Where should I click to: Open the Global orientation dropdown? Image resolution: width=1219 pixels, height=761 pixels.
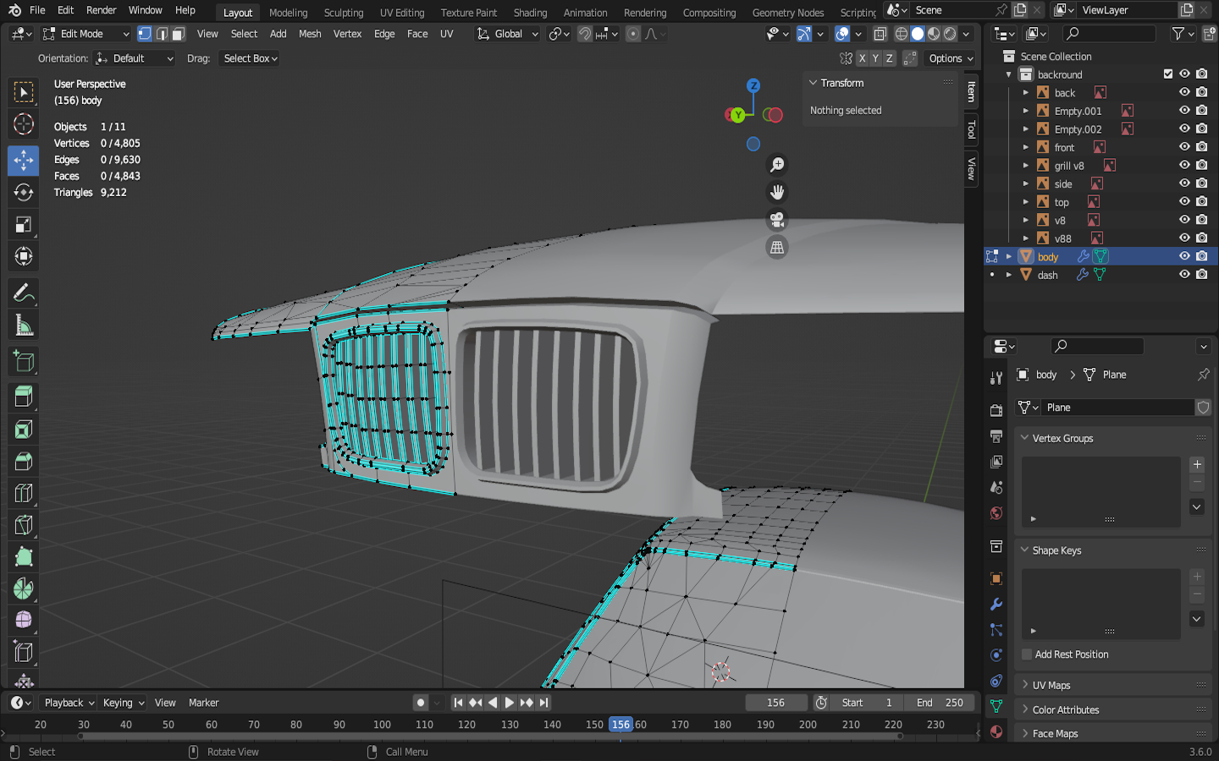pos(507,34)
